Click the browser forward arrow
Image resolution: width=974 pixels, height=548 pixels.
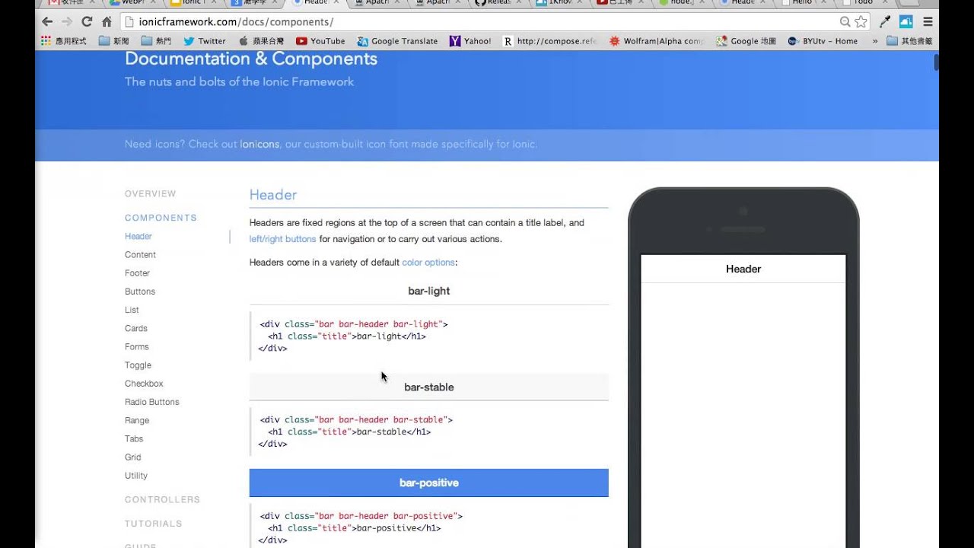(67, 22)
